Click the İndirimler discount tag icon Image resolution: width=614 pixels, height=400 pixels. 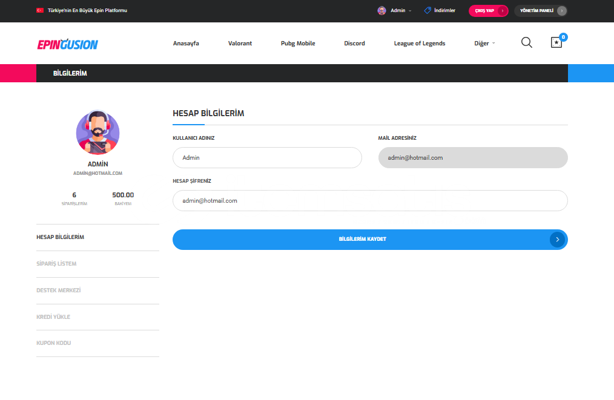[427, 10]
